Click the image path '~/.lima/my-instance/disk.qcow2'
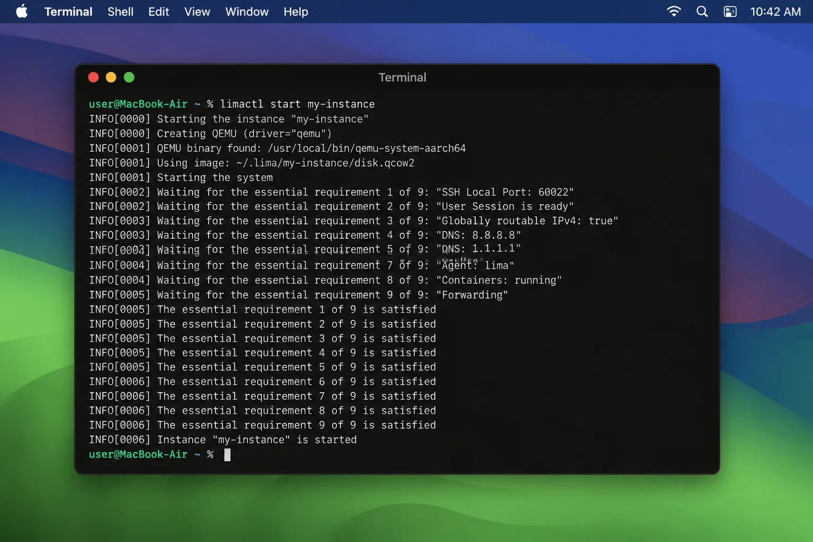Image resolution: width=813 pixels, height=542 pixels. pyautogui.click(x=325, y=162)
